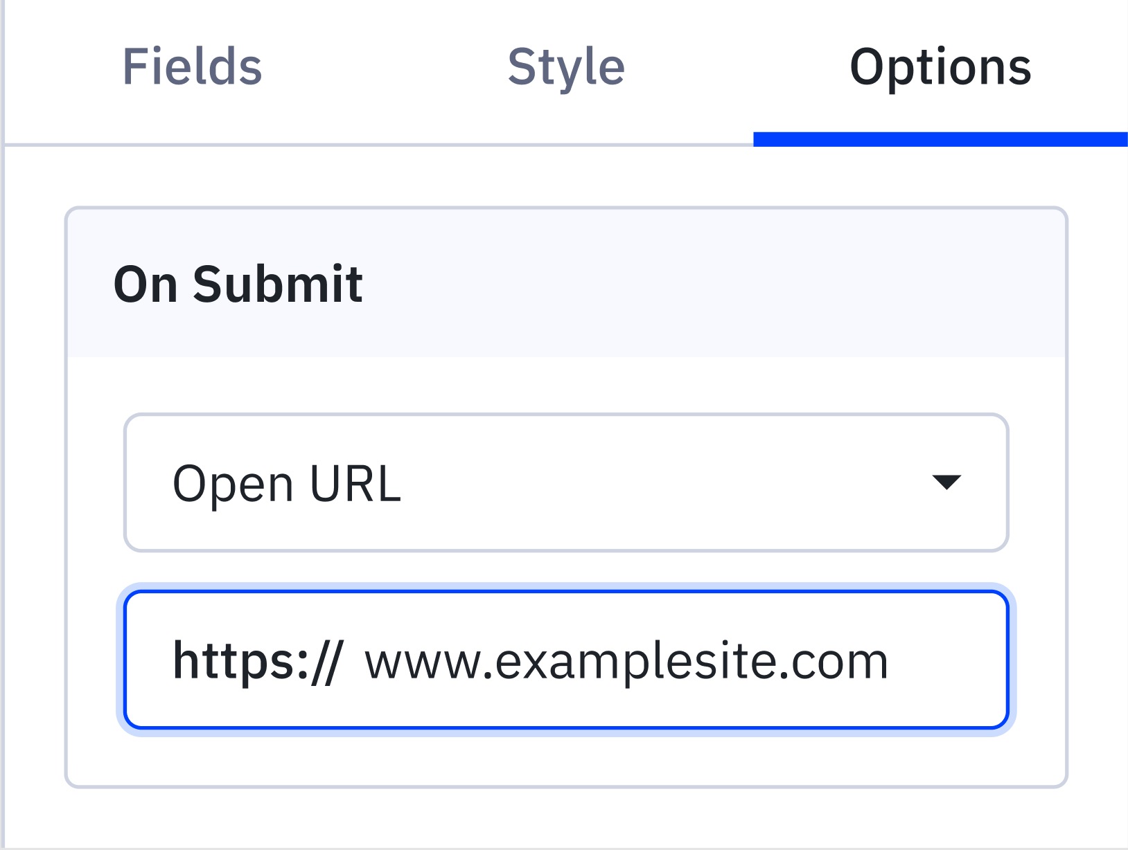Screen dimensions: 1128x850
Task: Click the "On Submit" heading text
Action: tap(238, 284)
